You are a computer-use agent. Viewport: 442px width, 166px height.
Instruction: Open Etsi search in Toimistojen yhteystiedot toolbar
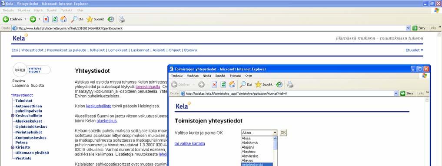[246, 84]
